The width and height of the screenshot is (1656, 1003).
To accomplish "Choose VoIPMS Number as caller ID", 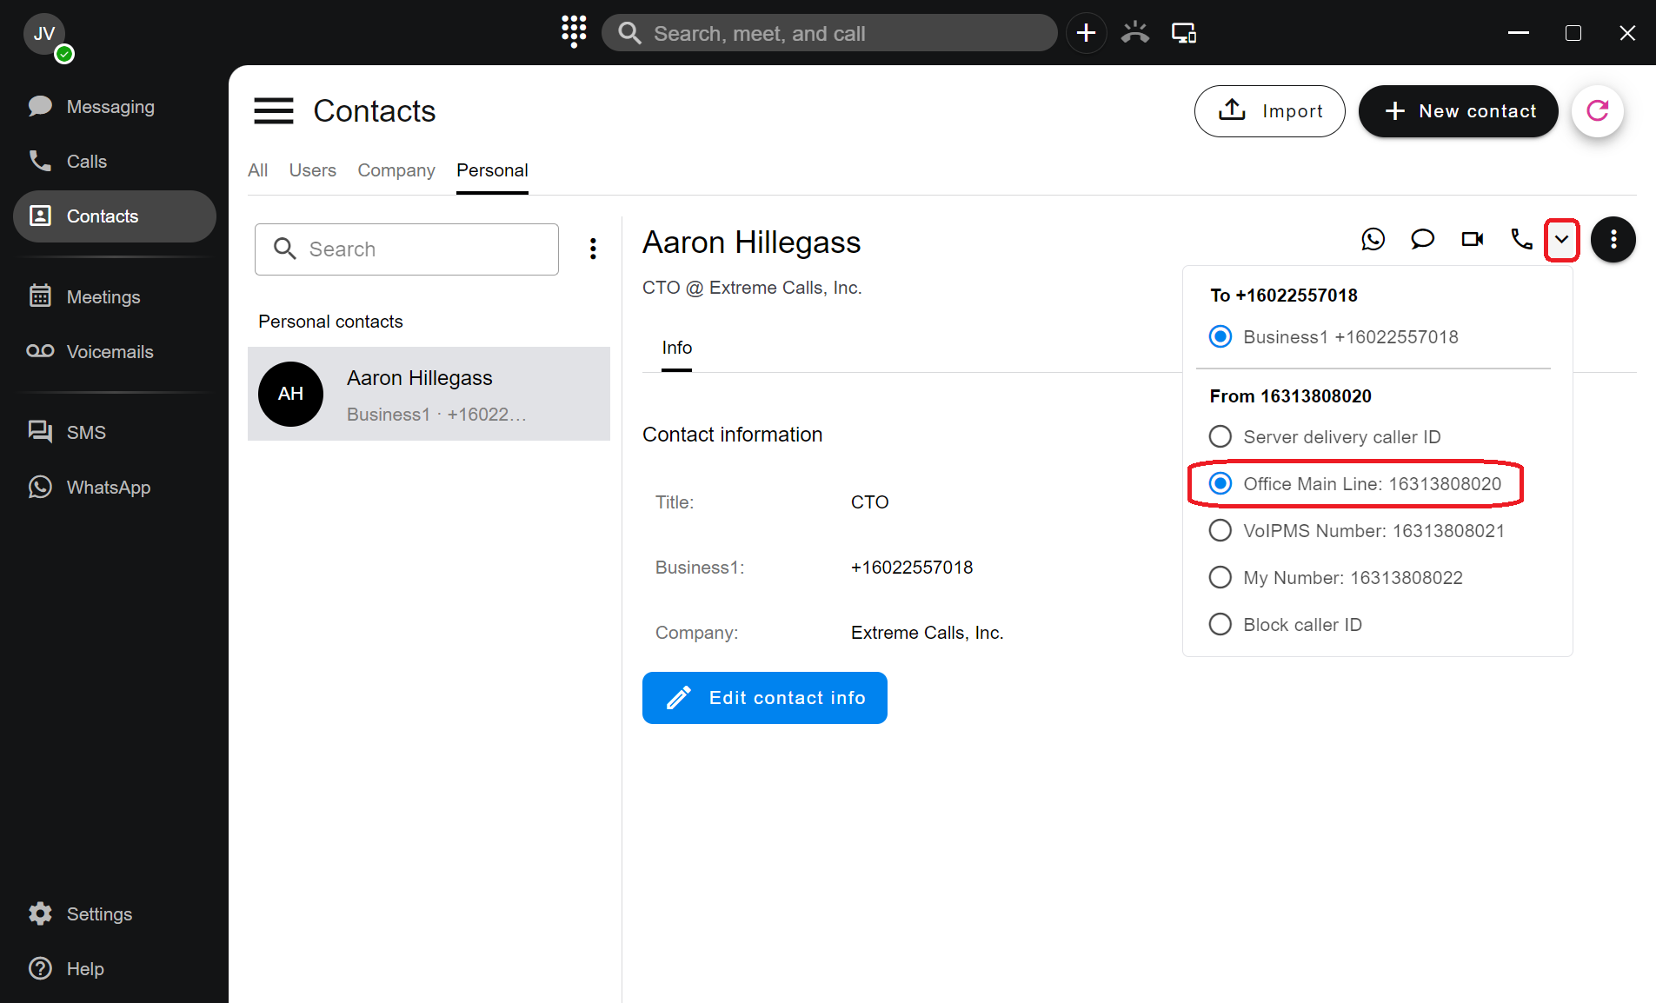I will (1220, 530).
